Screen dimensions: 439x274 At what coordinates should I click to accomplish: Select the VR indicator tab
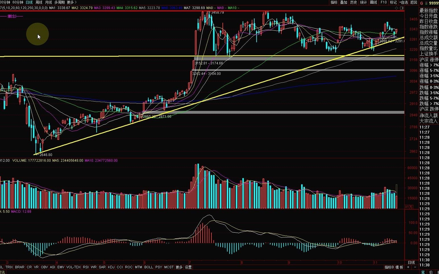pyautogui.click(x=36, y=267)
